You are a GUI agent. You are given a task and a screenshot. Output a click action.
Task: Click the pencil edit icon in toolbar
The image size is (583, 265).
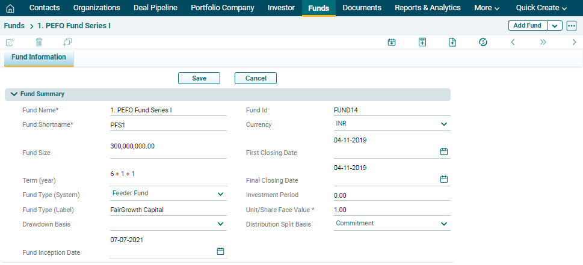[x=10, y=42]
